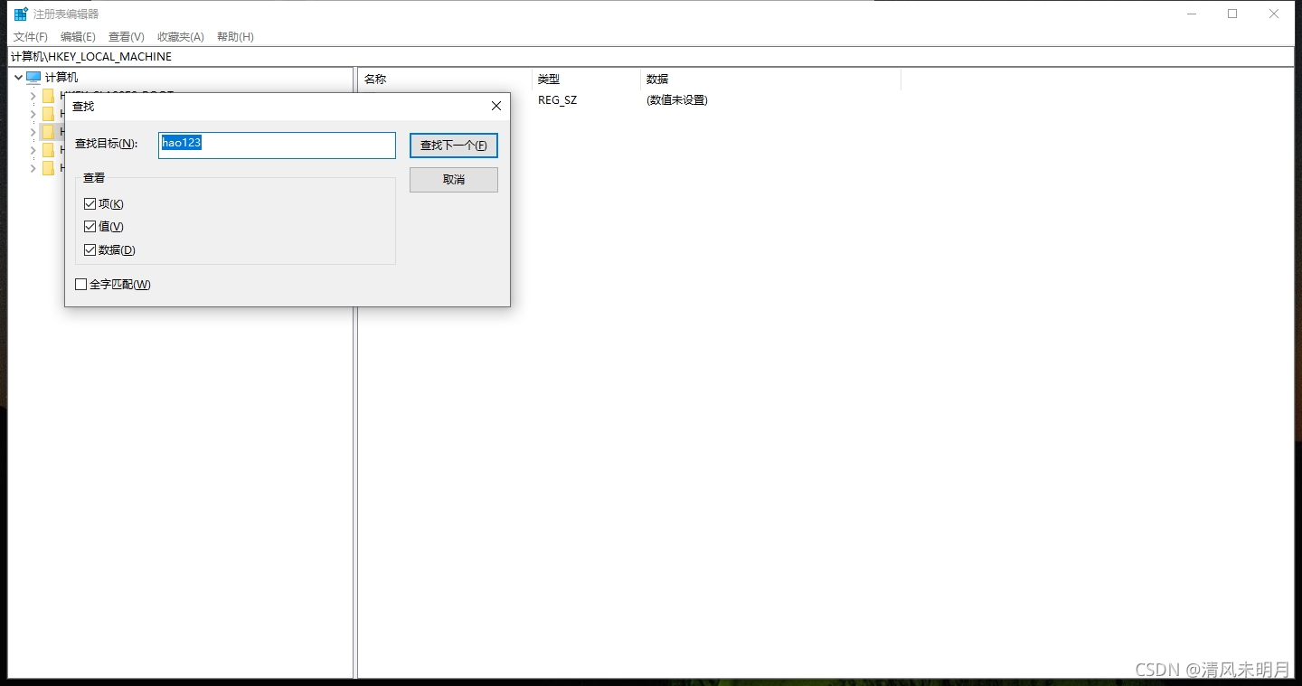Open the 收藏夹(A) menu

(181, 37)
